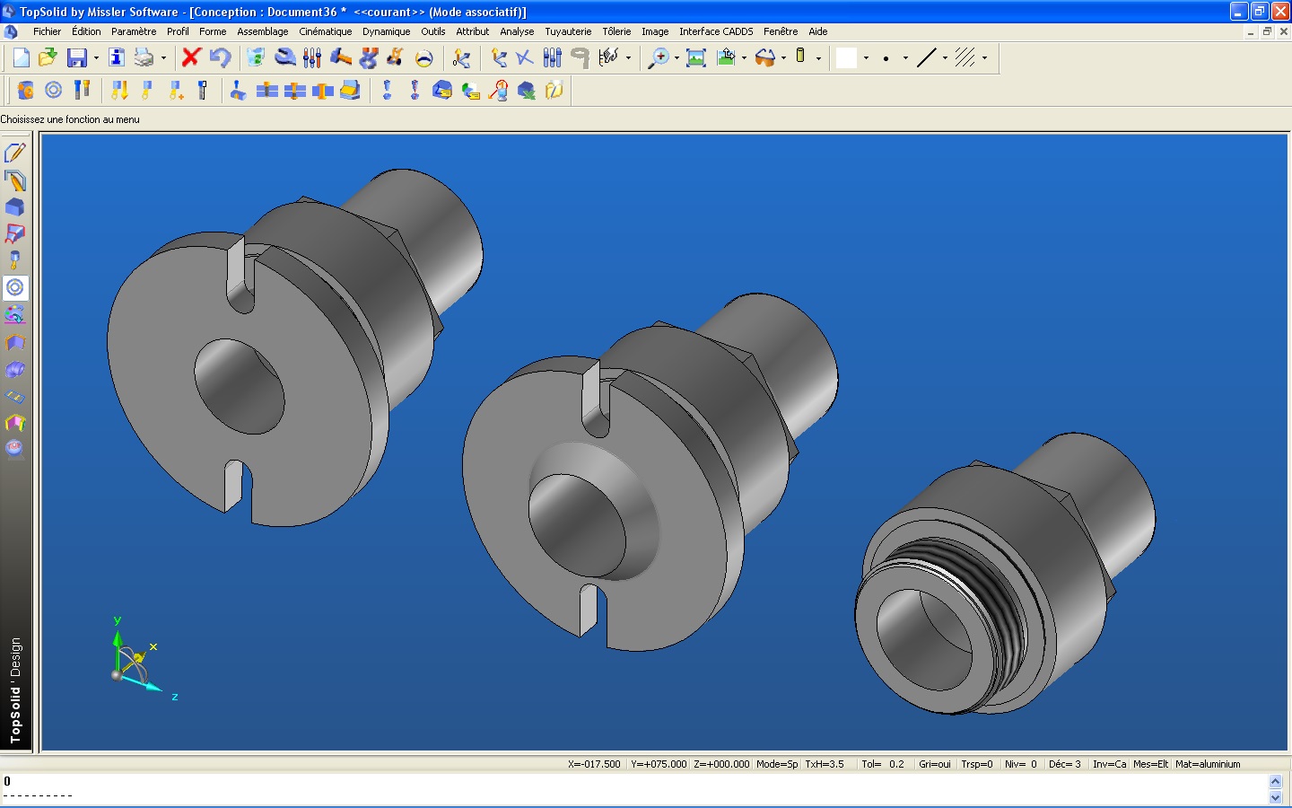Open the Assemblage menu
The image size is (1292, 808).
point(262,31)
